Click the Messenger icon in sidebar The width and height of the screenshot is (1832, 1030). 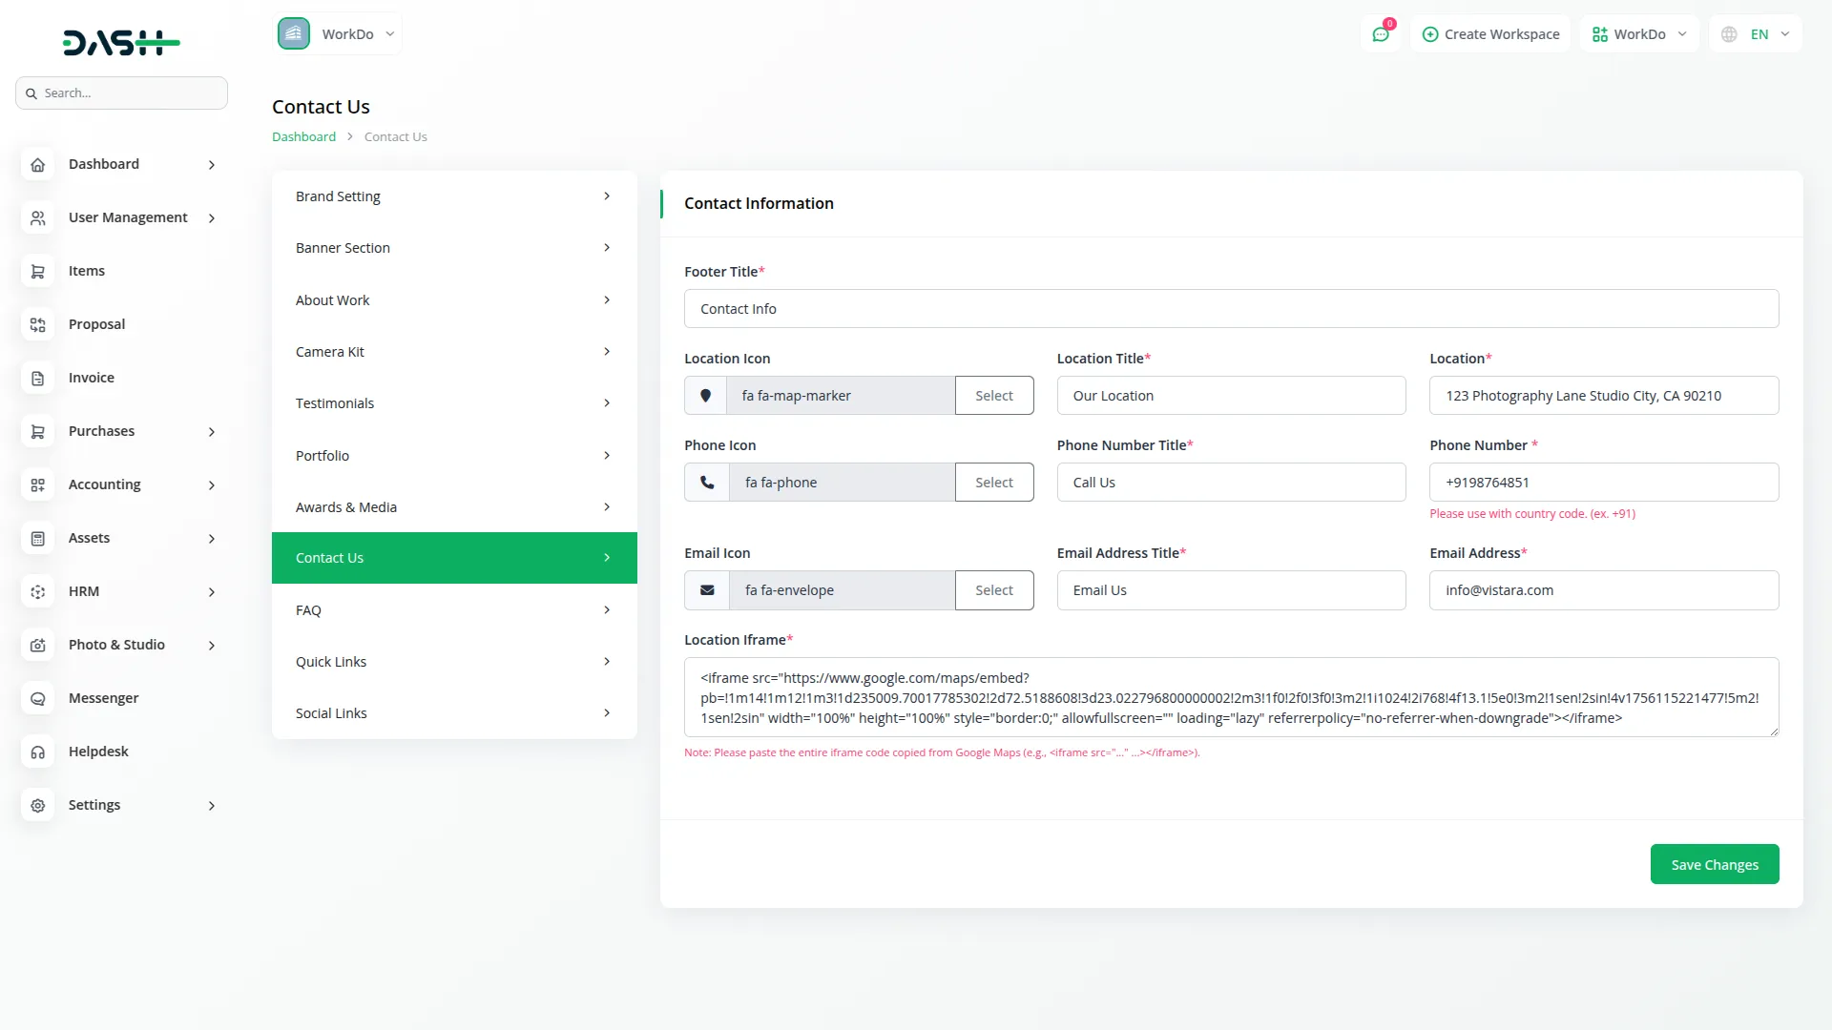point(38,699)
